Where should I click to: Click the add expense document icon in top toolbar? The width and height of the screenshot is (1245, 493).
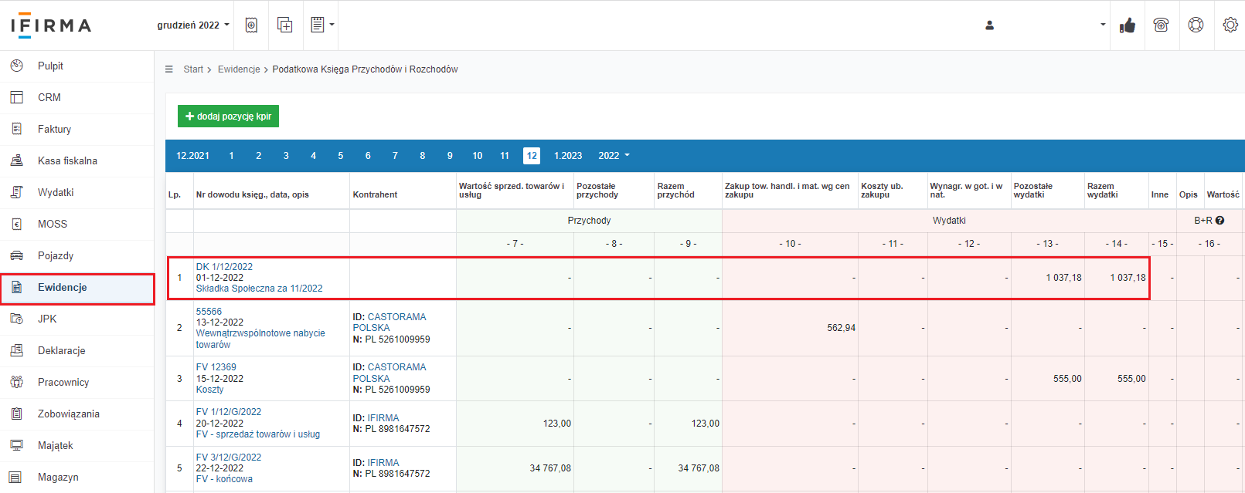point(251,25)
